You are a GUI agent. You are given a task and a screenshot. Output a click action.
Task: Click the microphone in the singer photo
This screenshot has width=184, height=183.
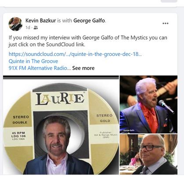tap(166, 106)
